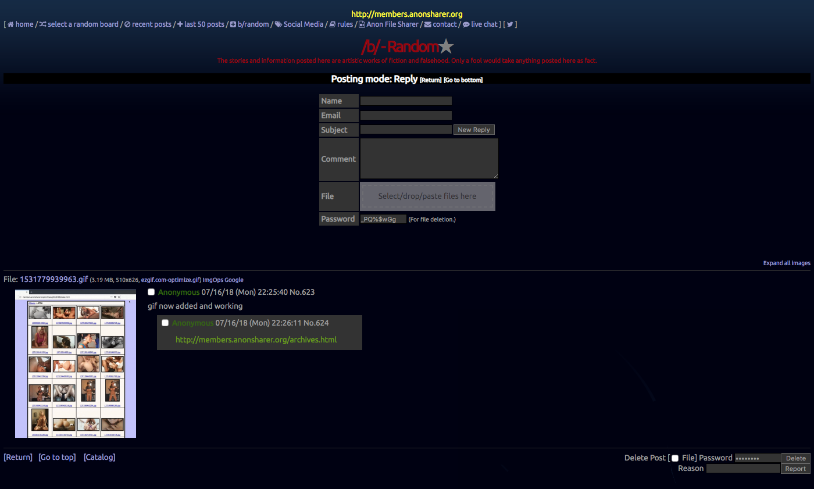
Task: Open the rules page via the book icon
Action: (333, 24)
